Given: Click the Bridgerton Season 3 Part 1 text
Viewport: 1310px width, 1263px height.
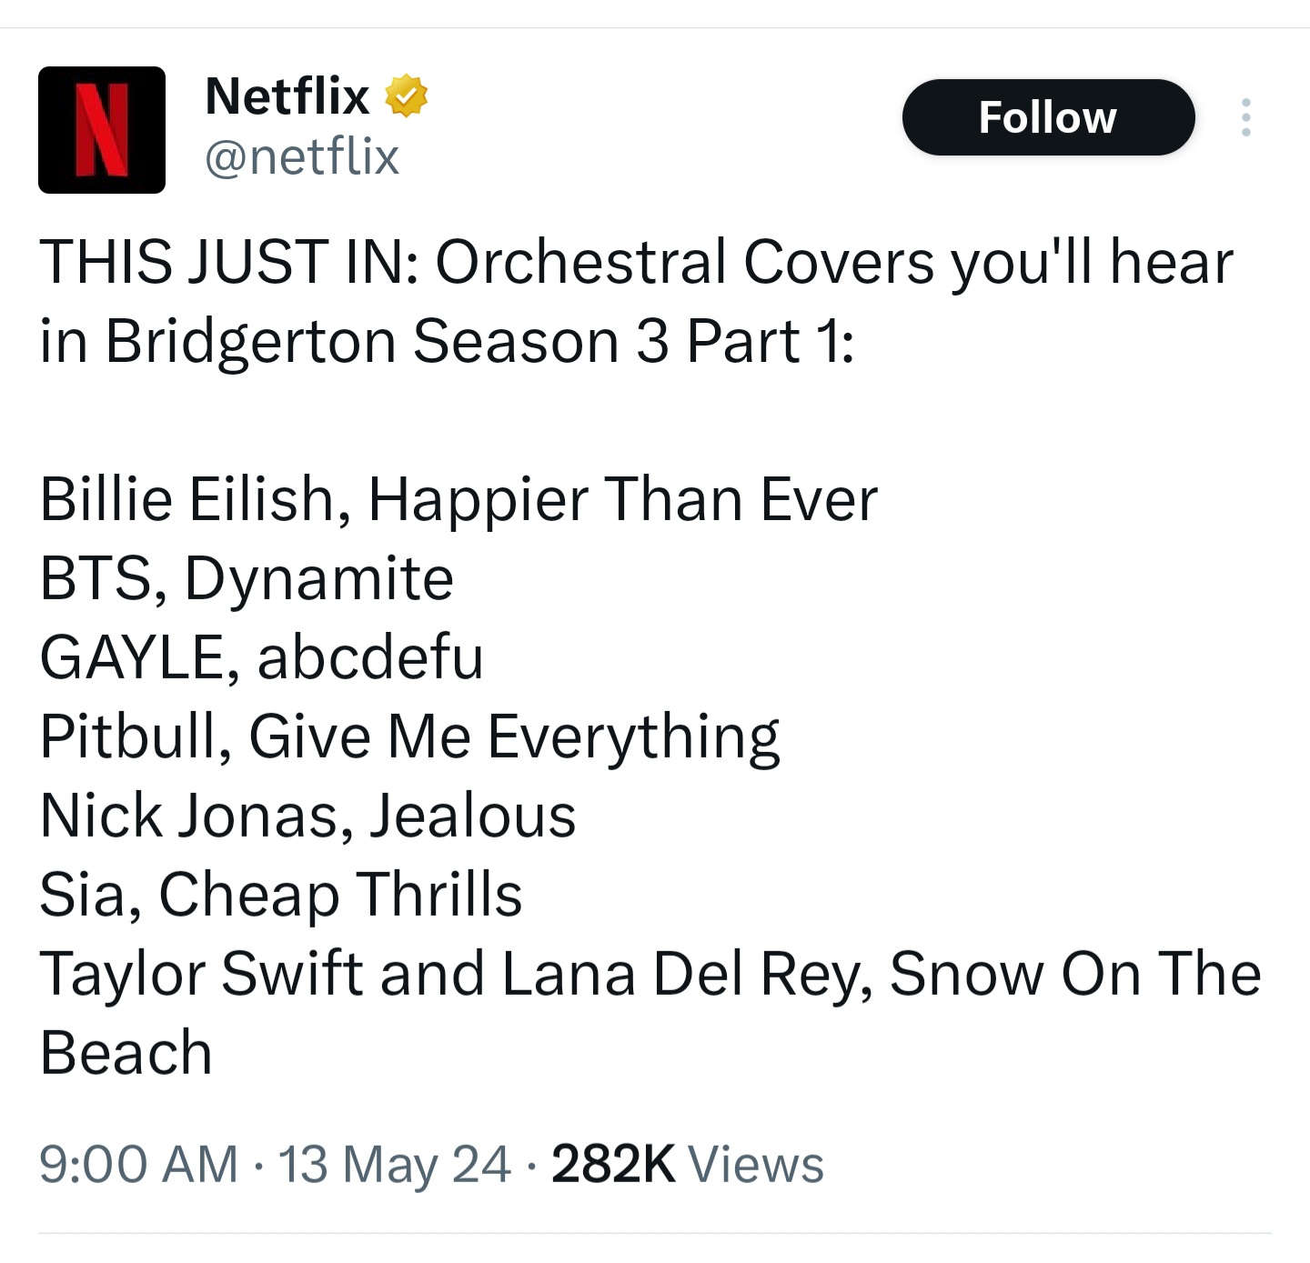Looking at the screenshot, I should 480,341.
